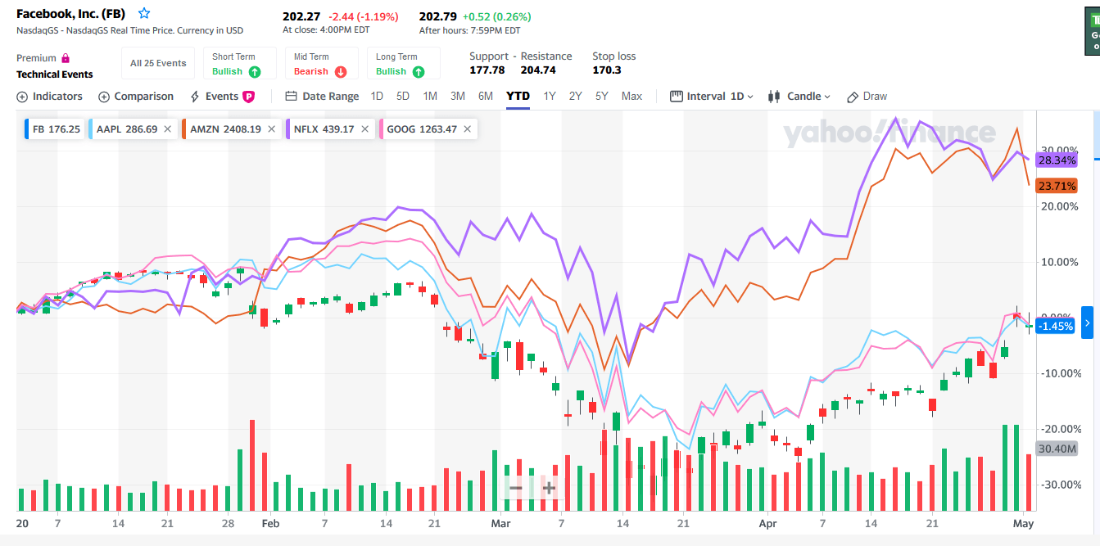Click the Feb label on time axis
This screenshot has width=1100, height=546.
click(270, 523)
